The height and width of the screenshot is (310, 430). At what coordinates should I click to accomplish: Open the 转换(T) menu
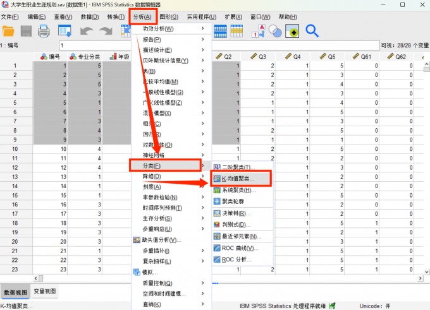[x=116, y=17]
